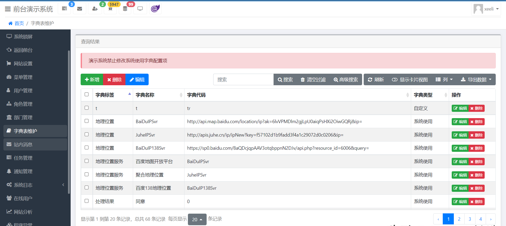Check the BaiDuIP138Svr 地理位置 row checkbox
506x226 pixels.
pos(86,148)
